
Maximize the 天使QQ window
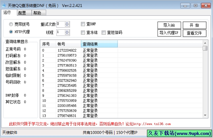tap(195, 6)
